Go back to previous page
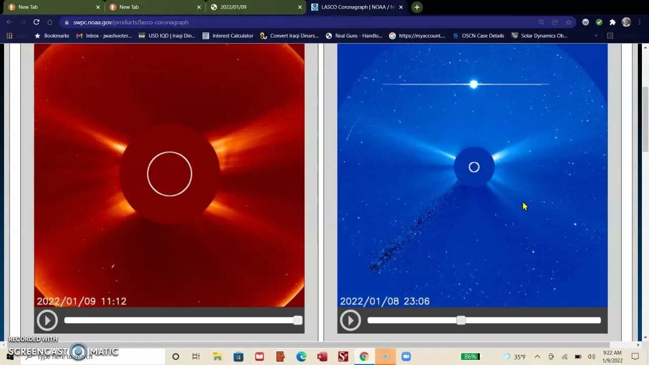Viewport: 649px width, 365px height. (x=9, y=22)
